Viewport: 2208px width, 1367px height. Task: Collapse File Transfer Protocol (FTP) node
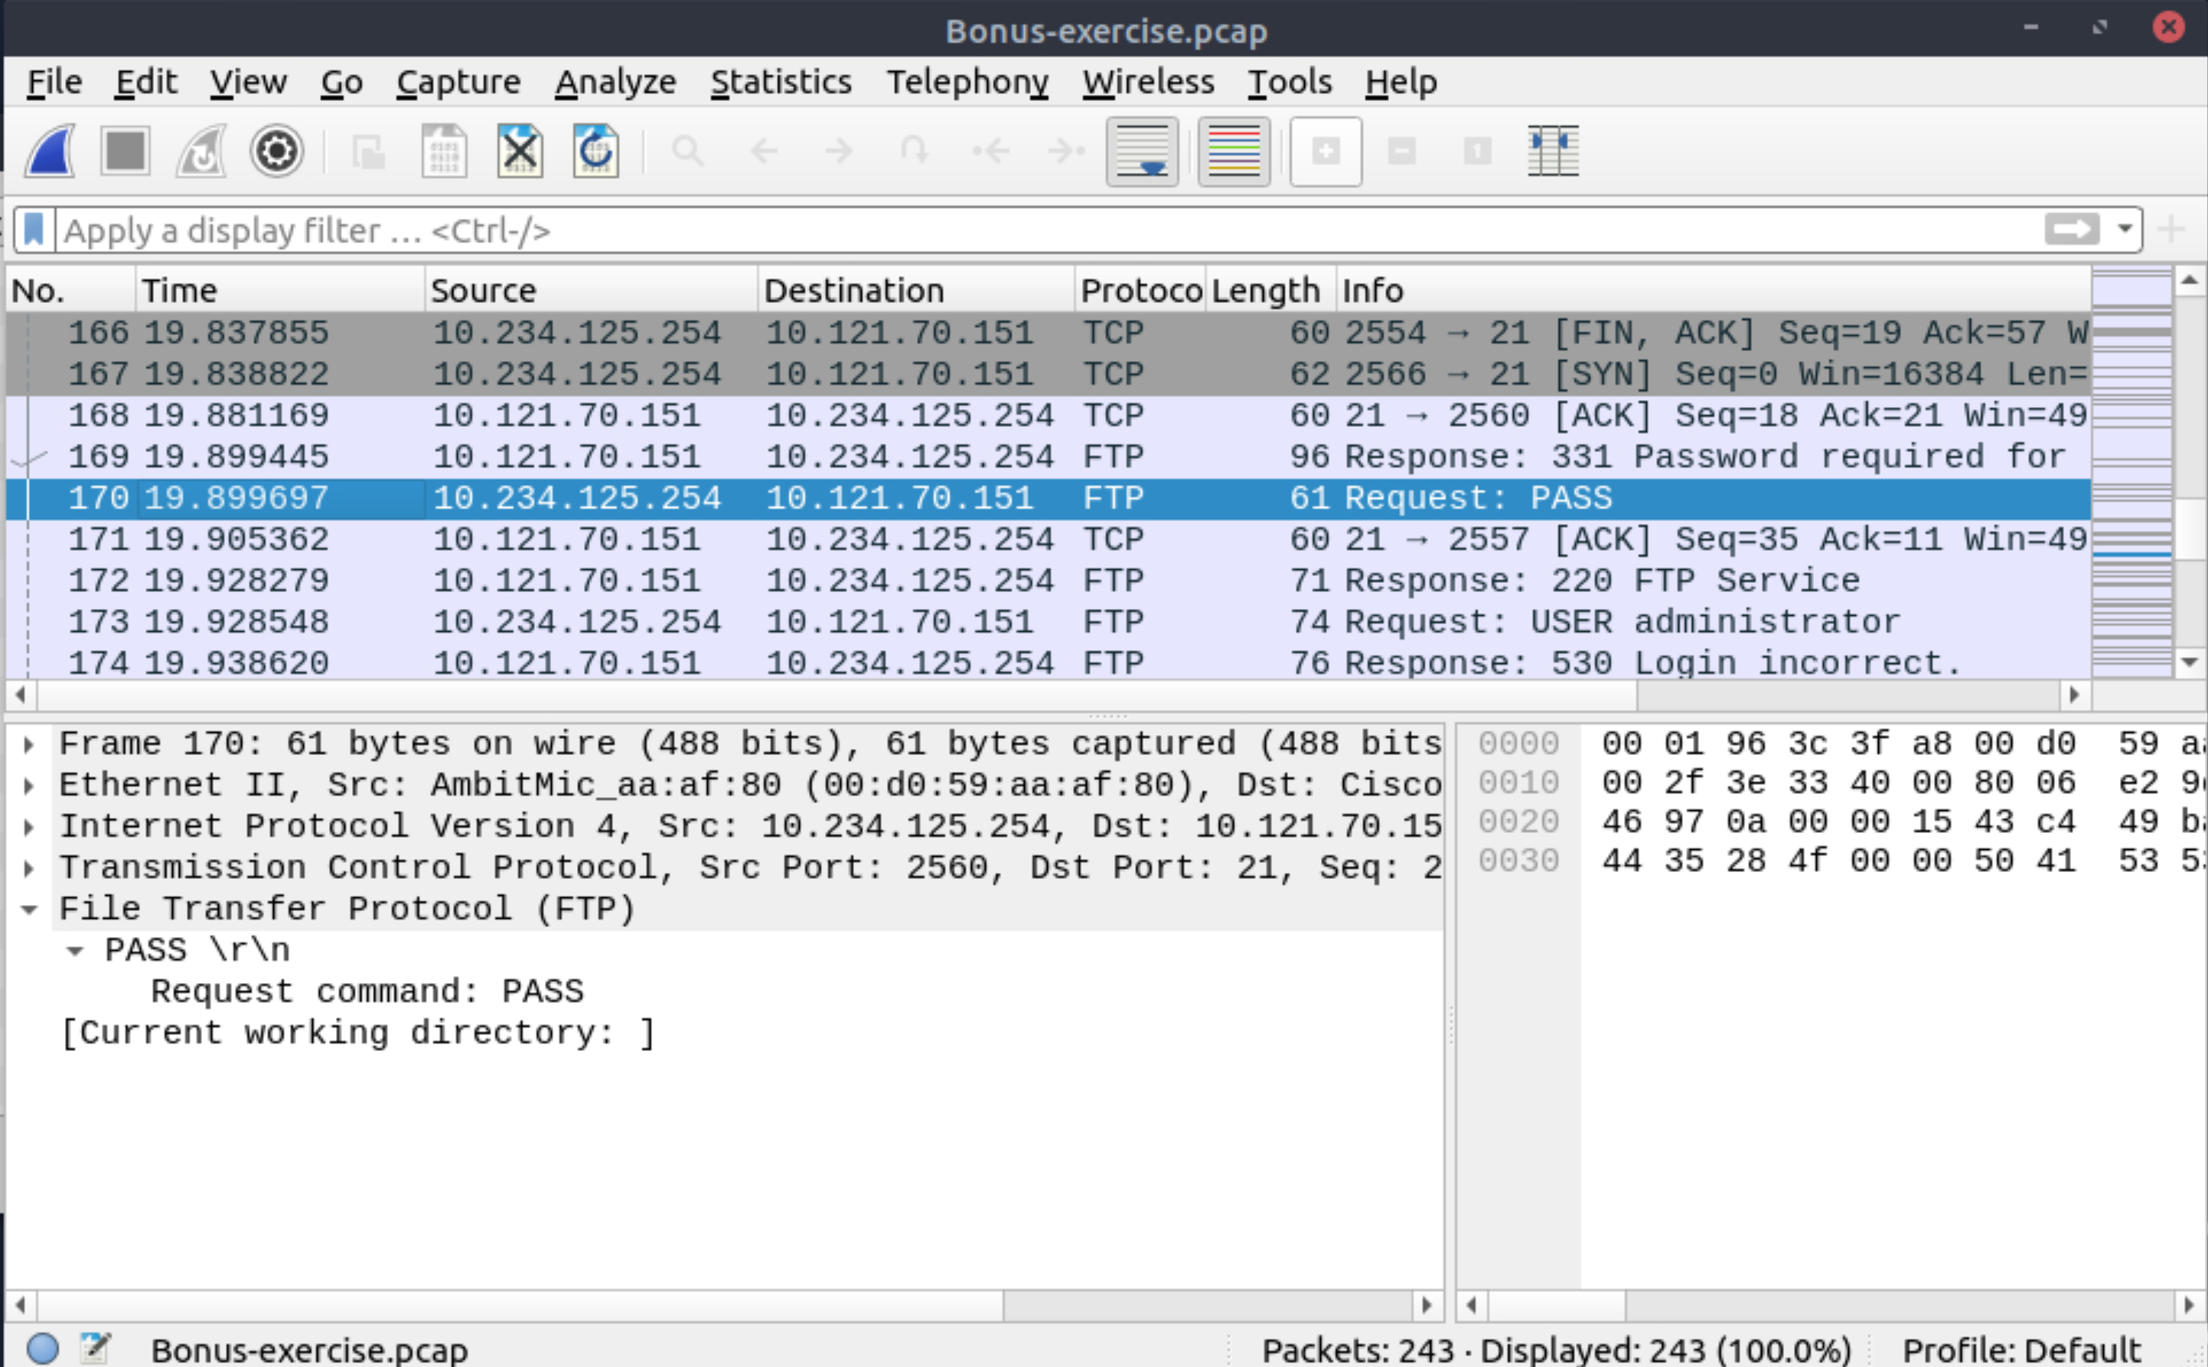point(29,910)
